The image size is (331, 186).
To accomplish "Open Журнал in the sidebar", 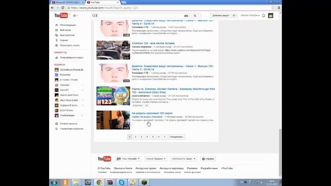I will (64, 40).
